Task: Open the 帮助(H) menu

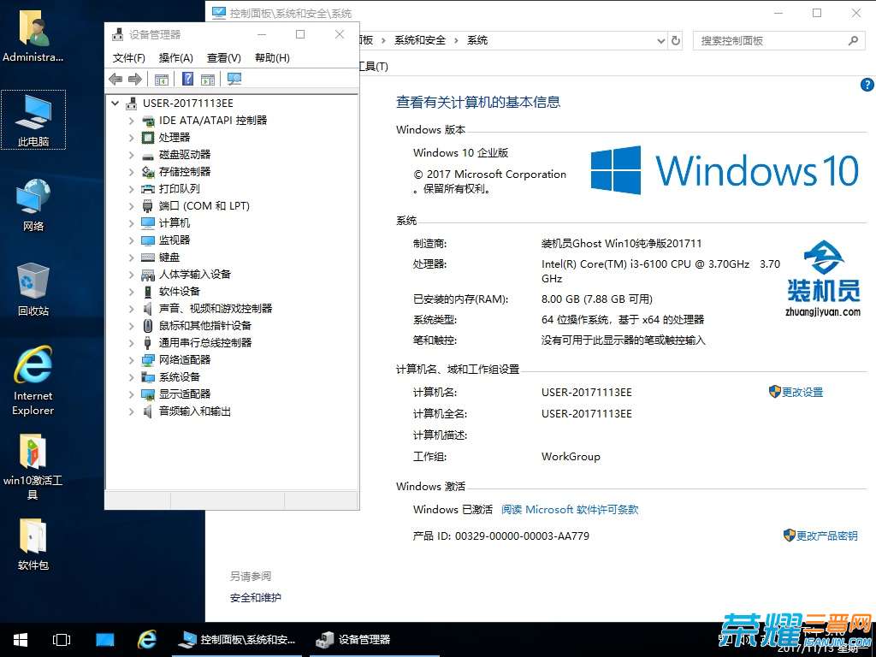Action: pos(272,58)
